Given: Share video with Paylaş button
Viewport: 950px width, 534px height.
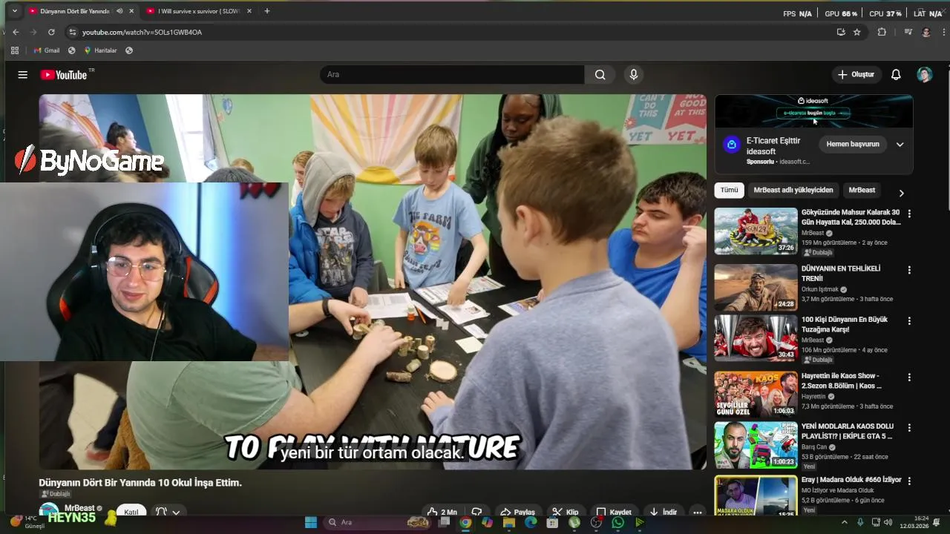Looking at the screenshot, I should 517,512.
